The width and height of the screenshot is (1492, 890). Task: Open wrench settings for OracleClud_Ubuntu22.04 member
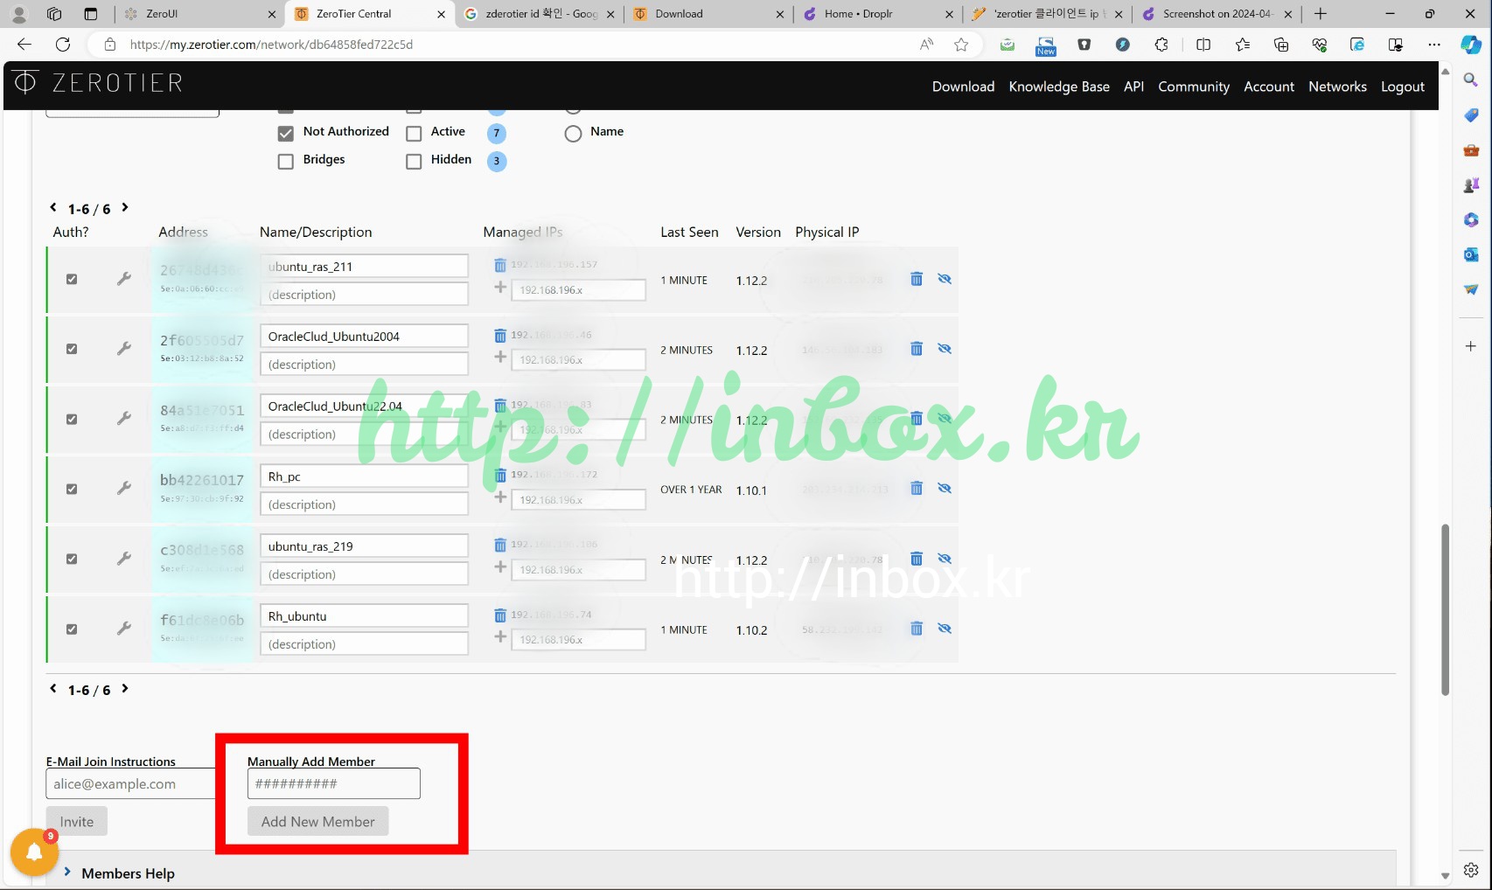(x=124, y=419)
